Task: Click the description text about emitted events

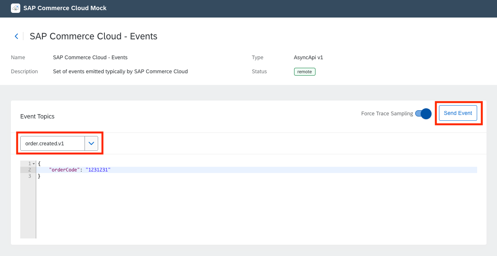Action: pos(120,71)
